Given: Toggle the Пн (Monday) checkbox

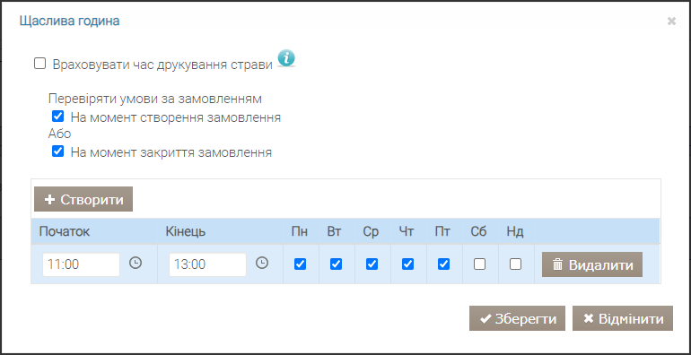Looking at the screenshot, I should 300,264.
